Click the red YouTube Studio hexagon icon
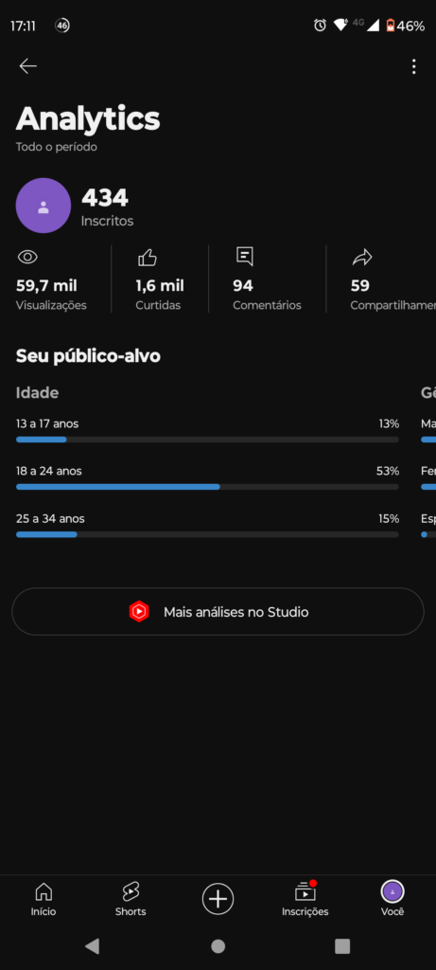Image resolution: width=436 pixels, height=970 pixels. coord(139,612)
